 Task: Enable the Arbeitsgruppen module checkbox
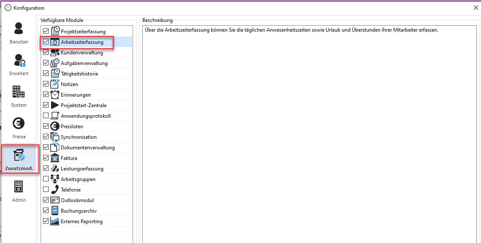click(x=46, y=179)
